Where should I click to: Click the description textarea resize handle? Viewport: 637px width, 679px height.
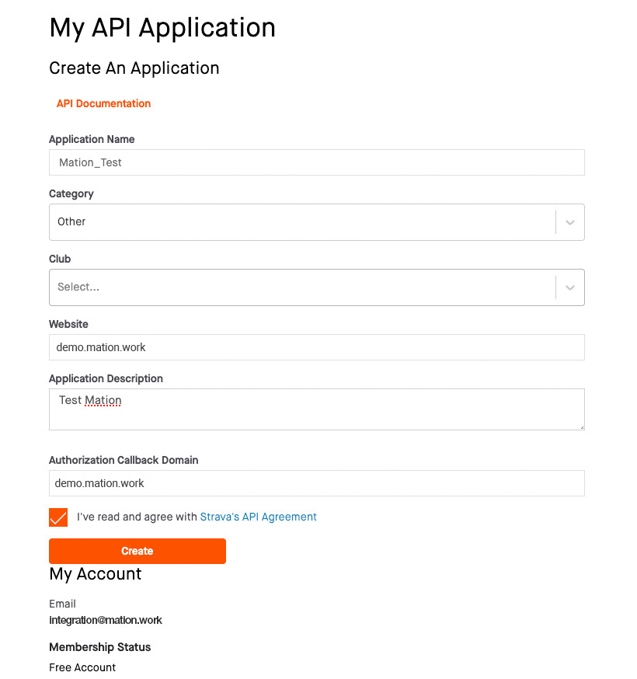(582, 427)
